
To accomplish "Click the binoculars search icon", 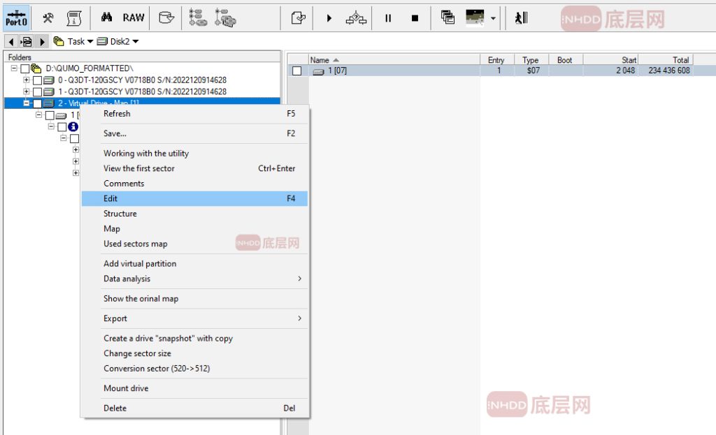I will pyautogui.click(x=107, y=18).
